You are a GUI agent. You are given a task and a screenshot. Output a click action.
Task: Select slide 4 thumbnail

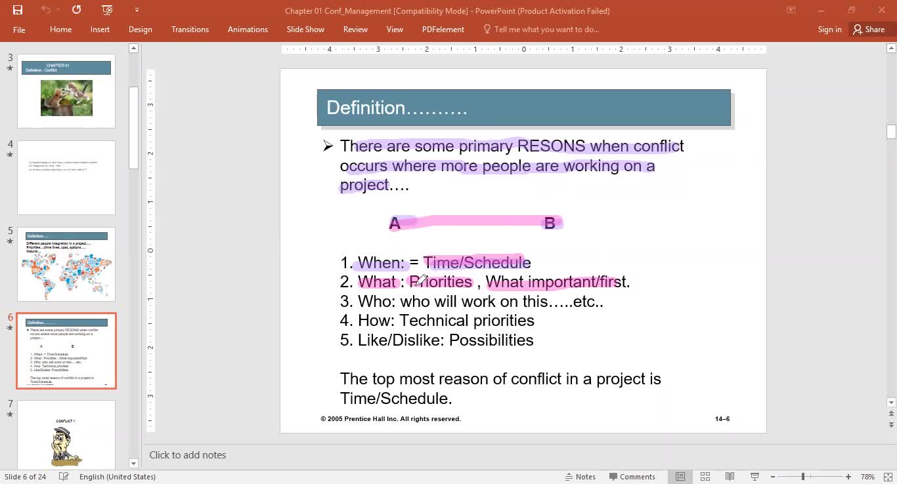[66, 178]
